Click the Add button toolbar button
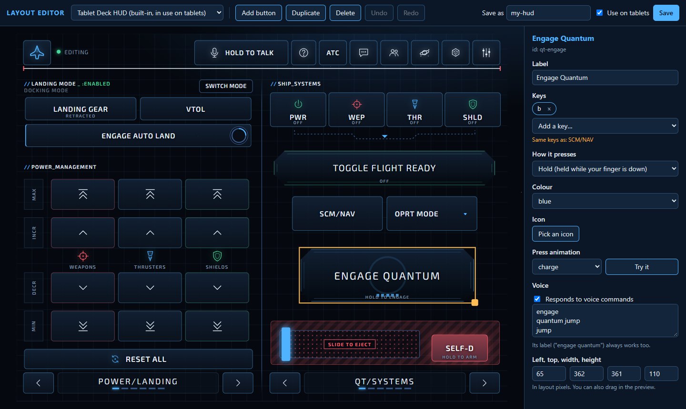 point(259,13)
